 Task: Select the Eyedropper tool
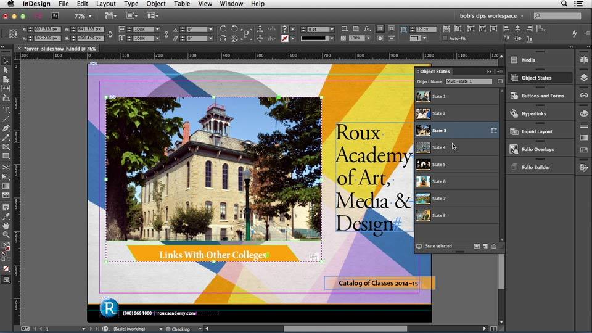[x=6, y=216]
